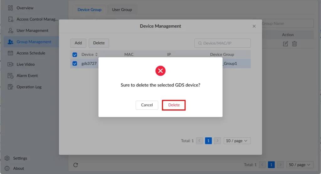The width and height of the screenshot is (321, 174).
Task: Open Access Schedule in the sidebar
Action: [x=31, y=53]
